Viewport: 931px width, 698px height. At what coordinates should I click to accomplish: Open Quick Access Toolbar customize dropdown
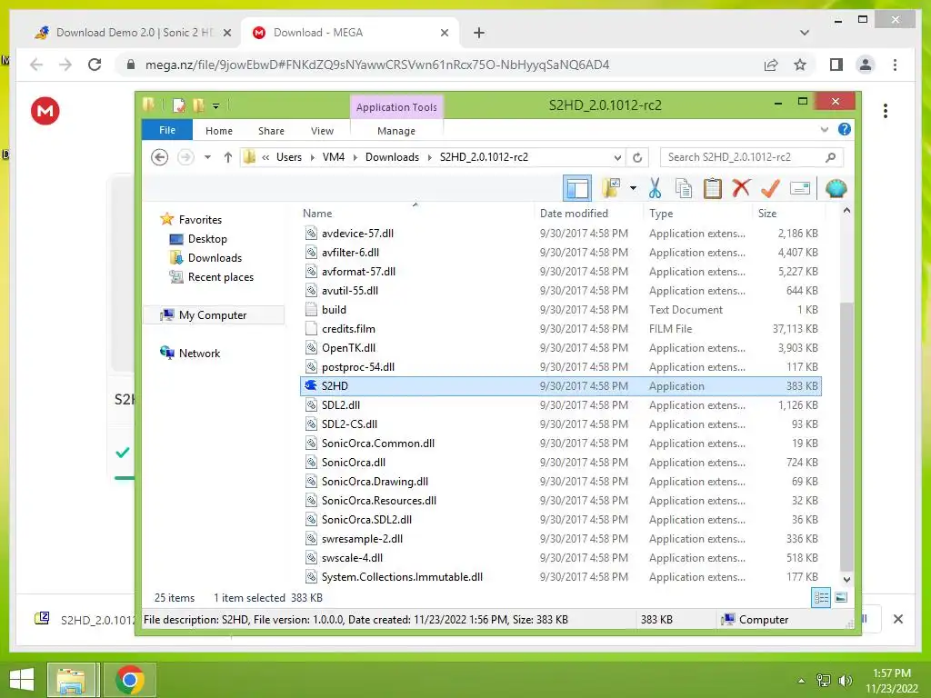(216, 106)
